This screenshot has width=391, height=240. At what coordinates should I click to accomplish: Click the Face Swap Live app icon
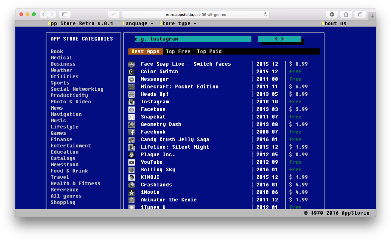[x=131, y=64]
